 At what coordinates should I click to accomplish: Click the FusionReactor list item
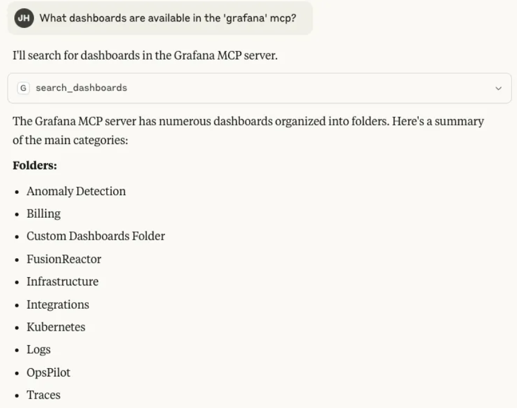[64, 259]
